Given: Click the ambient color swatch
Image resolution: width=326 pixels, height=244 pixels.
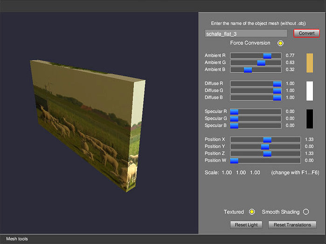Looking at the screenshot, I should point(310,63).
